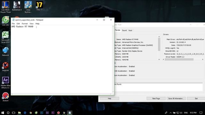This screenshot has width=205, height=115.
Task: Open the Windows Start menu
Action: [x=3, y=113]
